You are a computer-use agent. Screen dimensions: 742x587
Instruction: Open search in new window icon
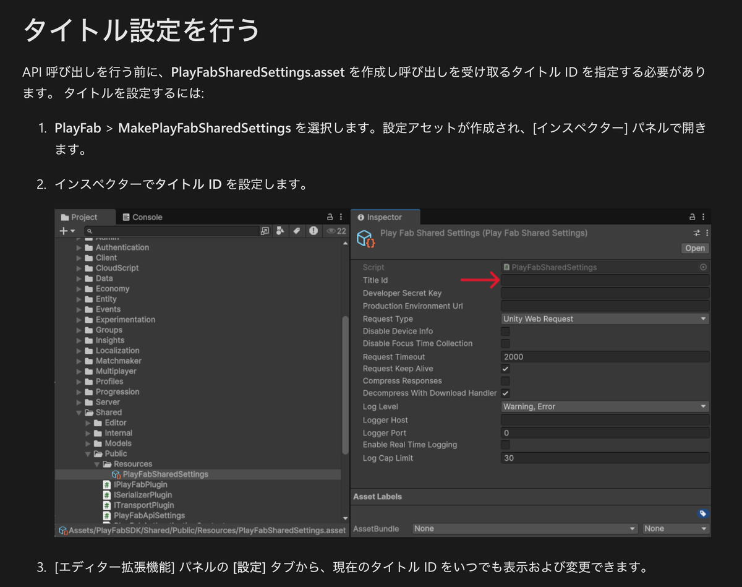(x=265, y=231)
